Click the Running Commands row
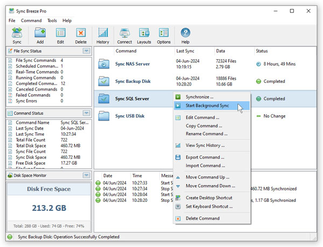Image resolution: width=323 pixels, height=247 pixels. tap(49, 77)
